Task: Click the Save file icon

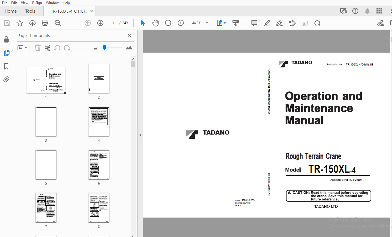Action: 7,23
